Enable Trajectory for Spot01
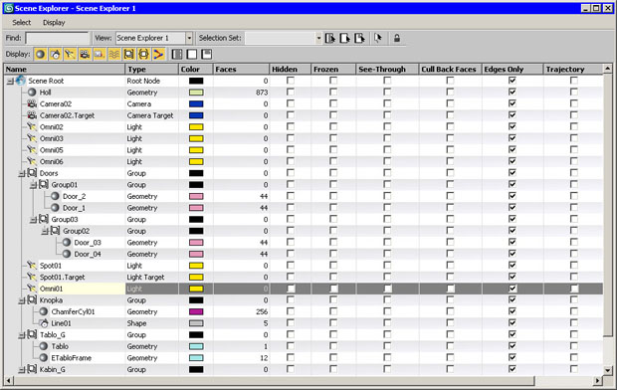The height and width of the screenshot is (390, 617). (x=574, y=266)
